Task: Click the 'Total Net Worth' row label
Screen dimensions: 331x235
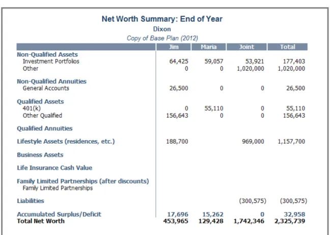Action: [41, 221]
